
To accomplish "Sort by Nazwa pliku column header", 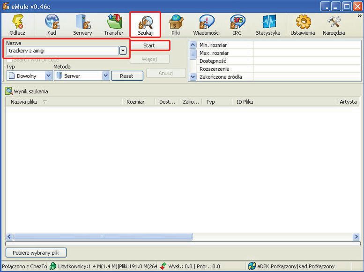I will (64, 102).
